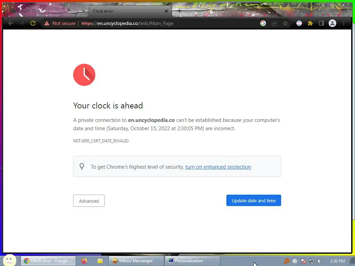Viewport: 355px width, 266px height.
Task: Toggle the Chrome side panel
Action: (321, 23)
